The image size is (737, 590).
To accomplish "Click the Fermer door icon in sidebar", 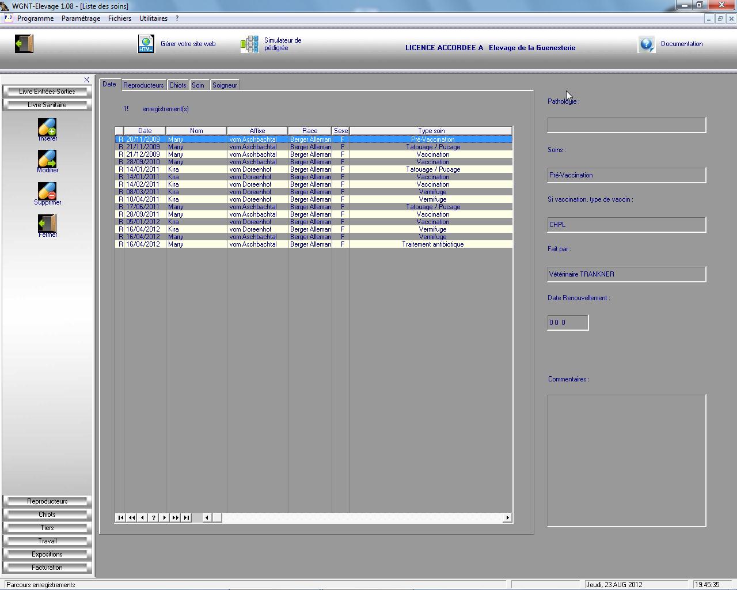I will 47,224.
